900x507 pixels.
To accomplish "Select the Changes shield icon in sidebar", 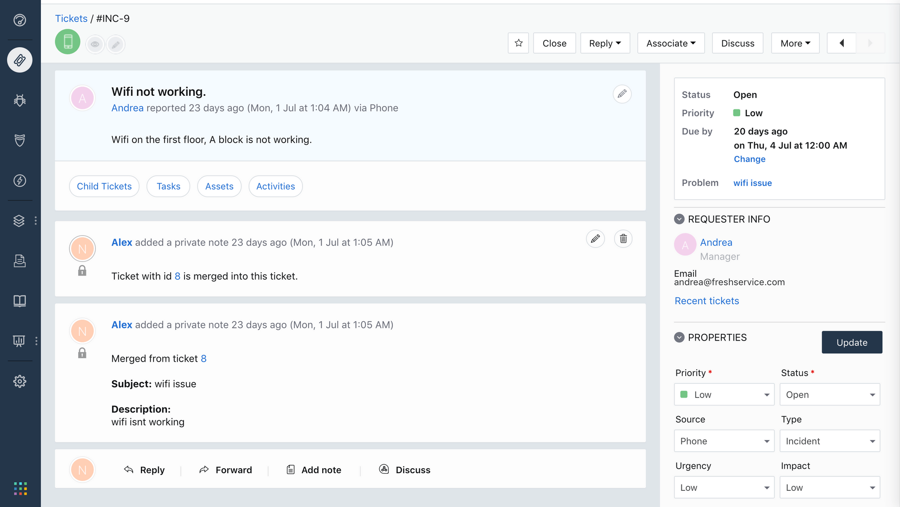I will [19, 141].
